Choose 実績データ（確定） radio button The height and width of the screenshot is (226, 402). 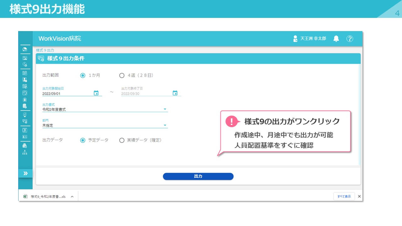[x=122, y=140]
